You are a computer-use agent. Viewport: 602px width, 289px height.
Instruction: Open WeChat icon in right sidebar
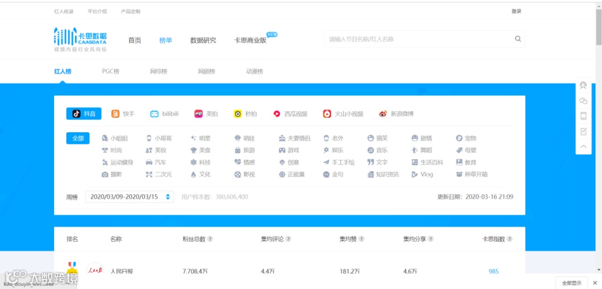(583, 100)
